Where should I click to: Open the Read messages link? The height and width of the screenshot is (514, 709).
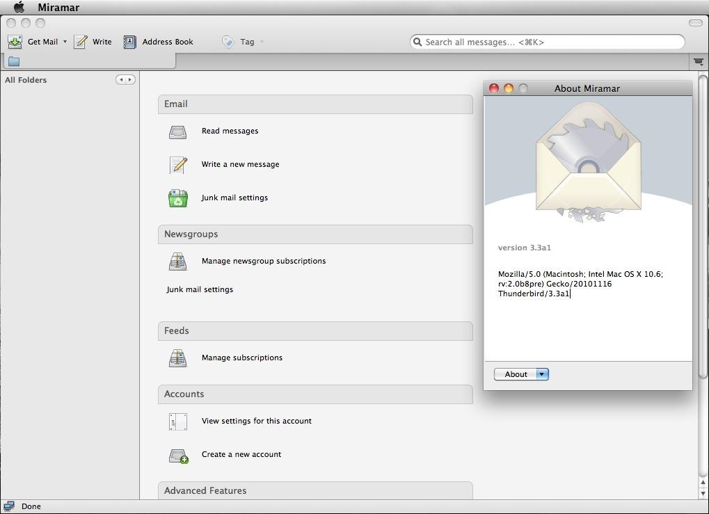(x=230, y=131)
